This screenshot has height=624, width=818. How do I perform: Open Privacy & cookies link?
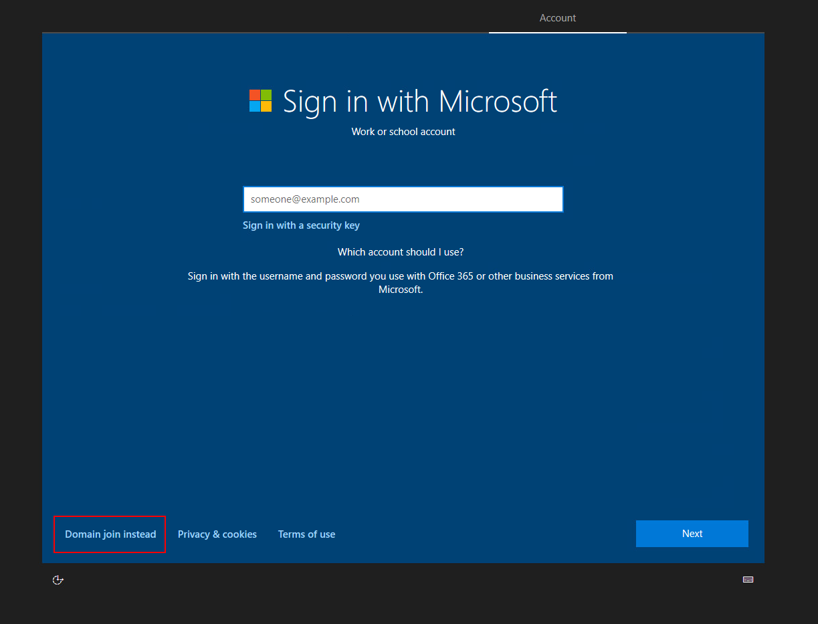pos(217,534)
